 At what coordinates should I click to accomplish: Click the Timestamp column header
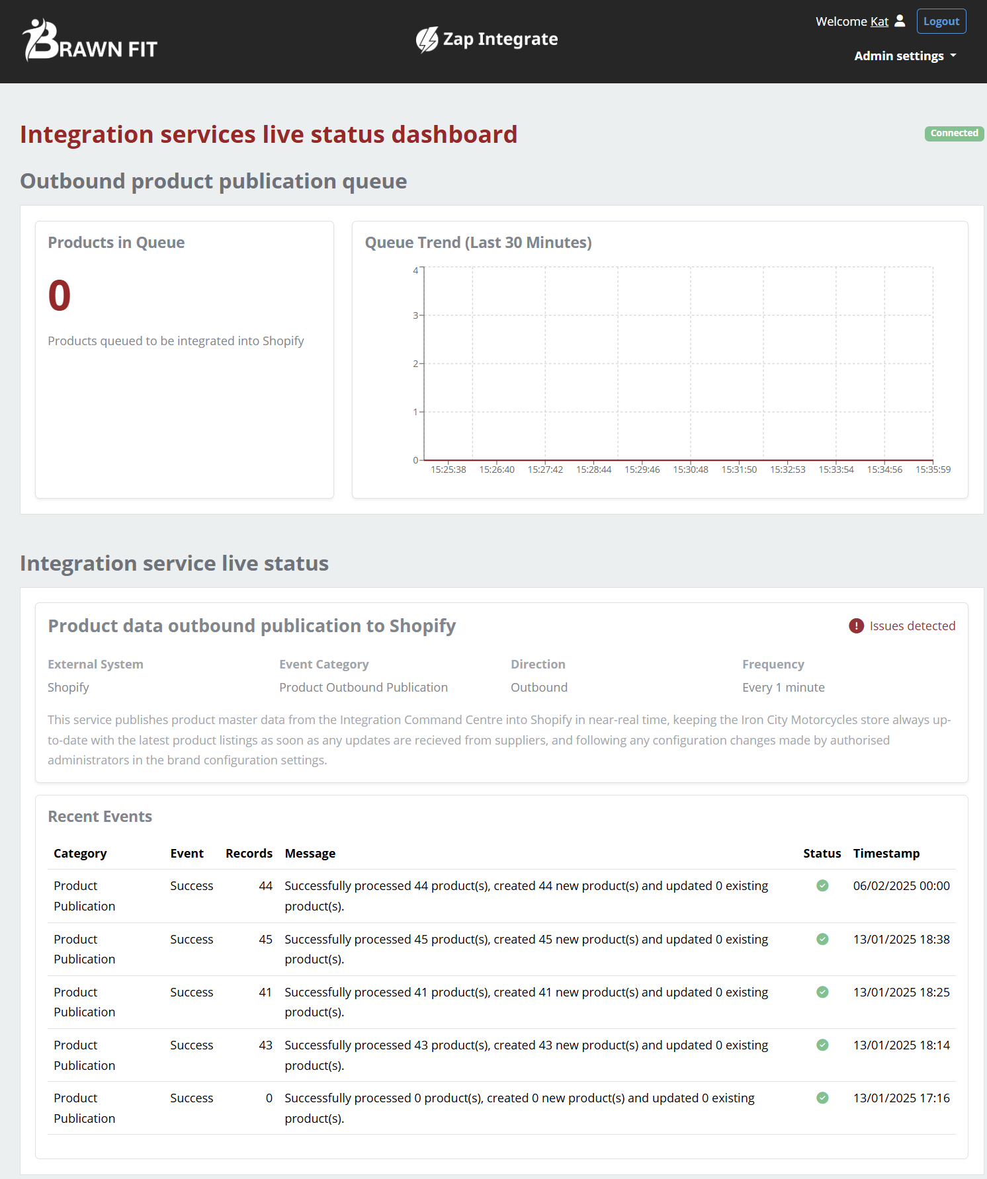(x=886, y=854)
